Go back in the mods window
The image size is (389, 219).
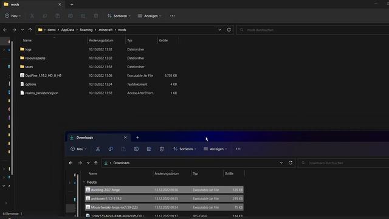(x=5, y=30)
